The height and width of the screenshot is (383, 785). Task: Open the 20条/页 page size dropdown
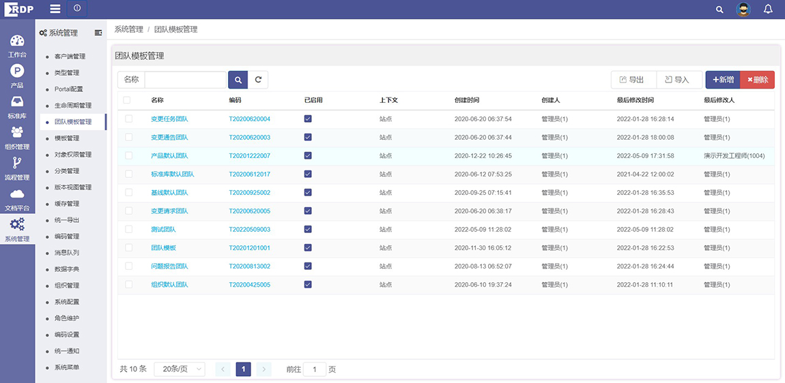click(180, 369)
